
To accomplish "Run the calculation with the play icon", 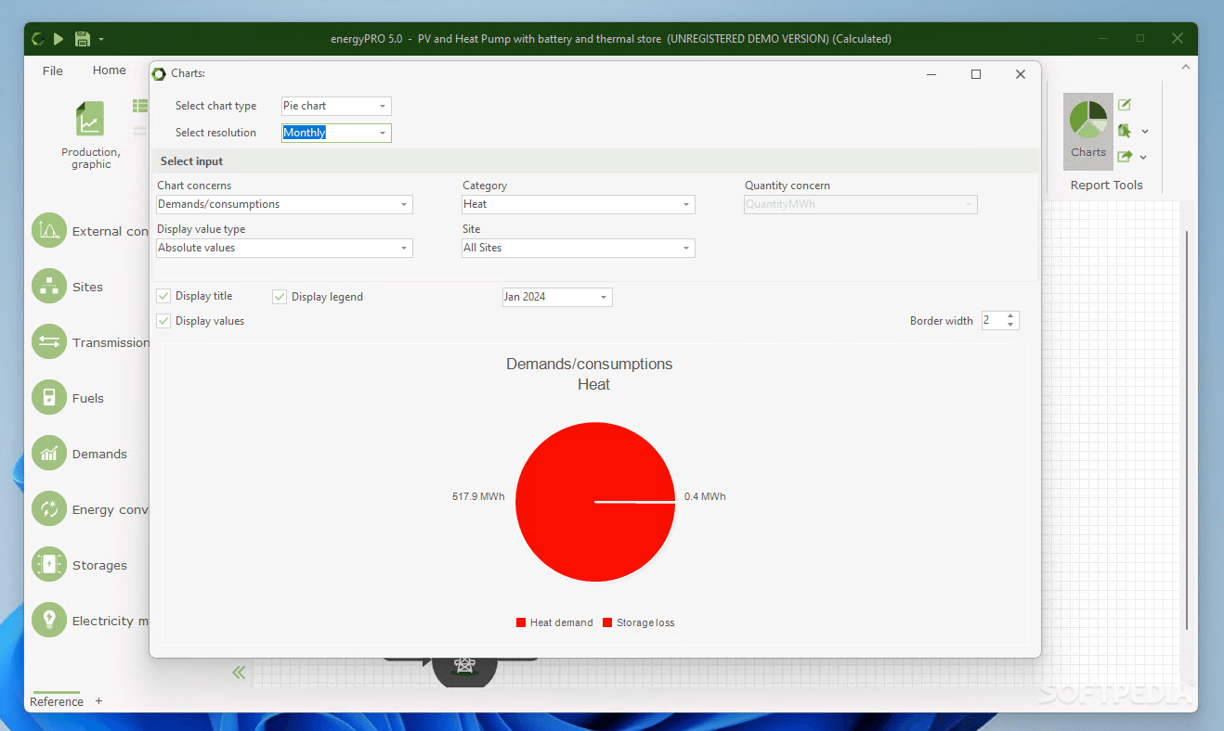I will coord(59,39).
